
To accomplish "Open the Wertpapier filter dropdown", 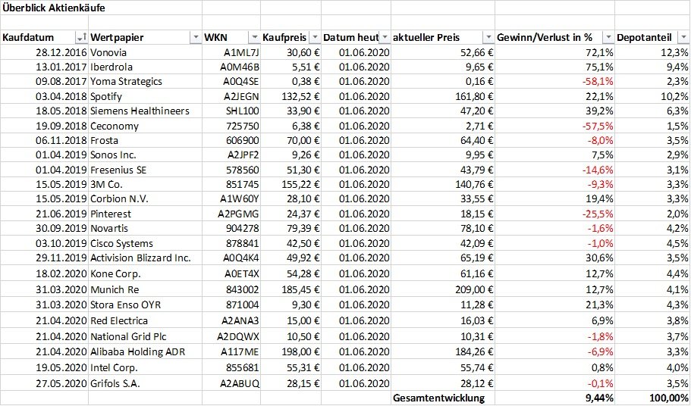I will point(194,38).
